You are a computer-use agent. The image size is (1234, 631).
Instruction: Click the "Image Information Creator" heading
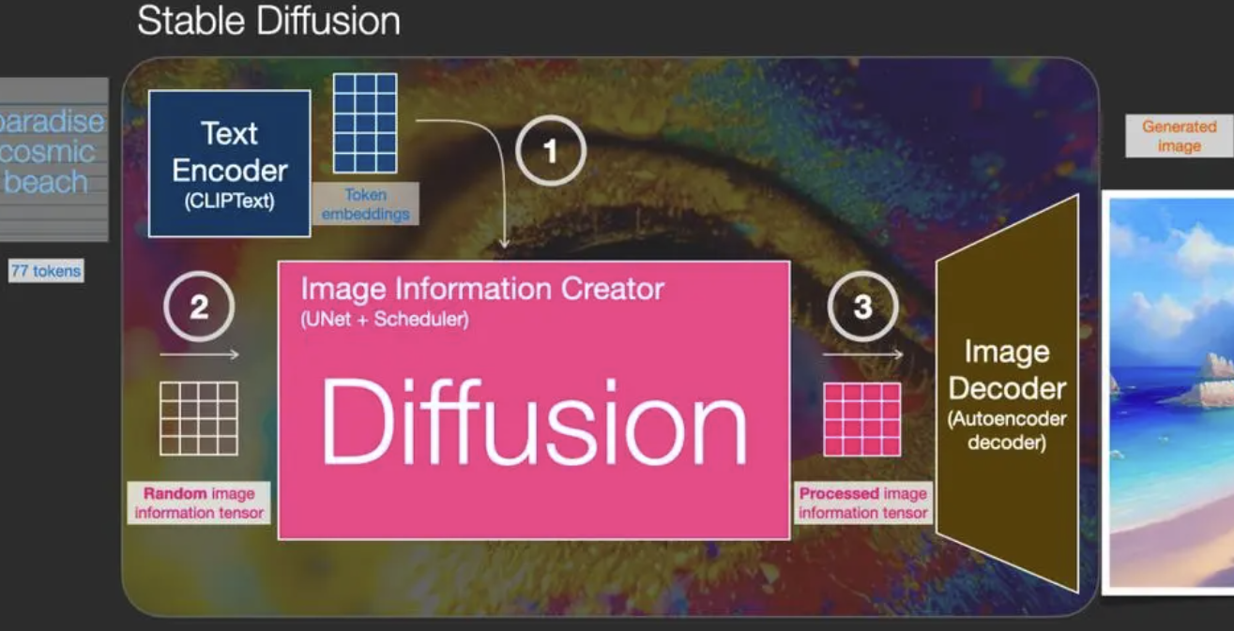(482, 289)
